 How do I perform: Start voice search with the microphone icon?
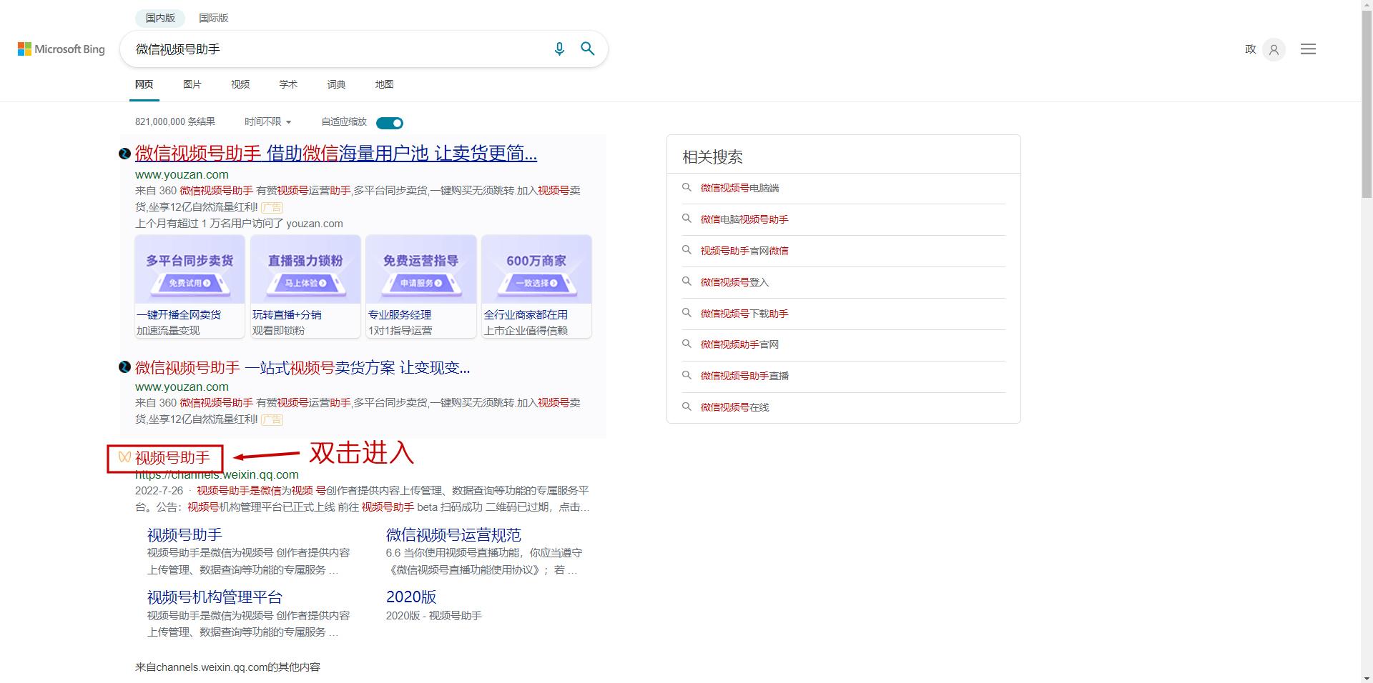point(559,49)
